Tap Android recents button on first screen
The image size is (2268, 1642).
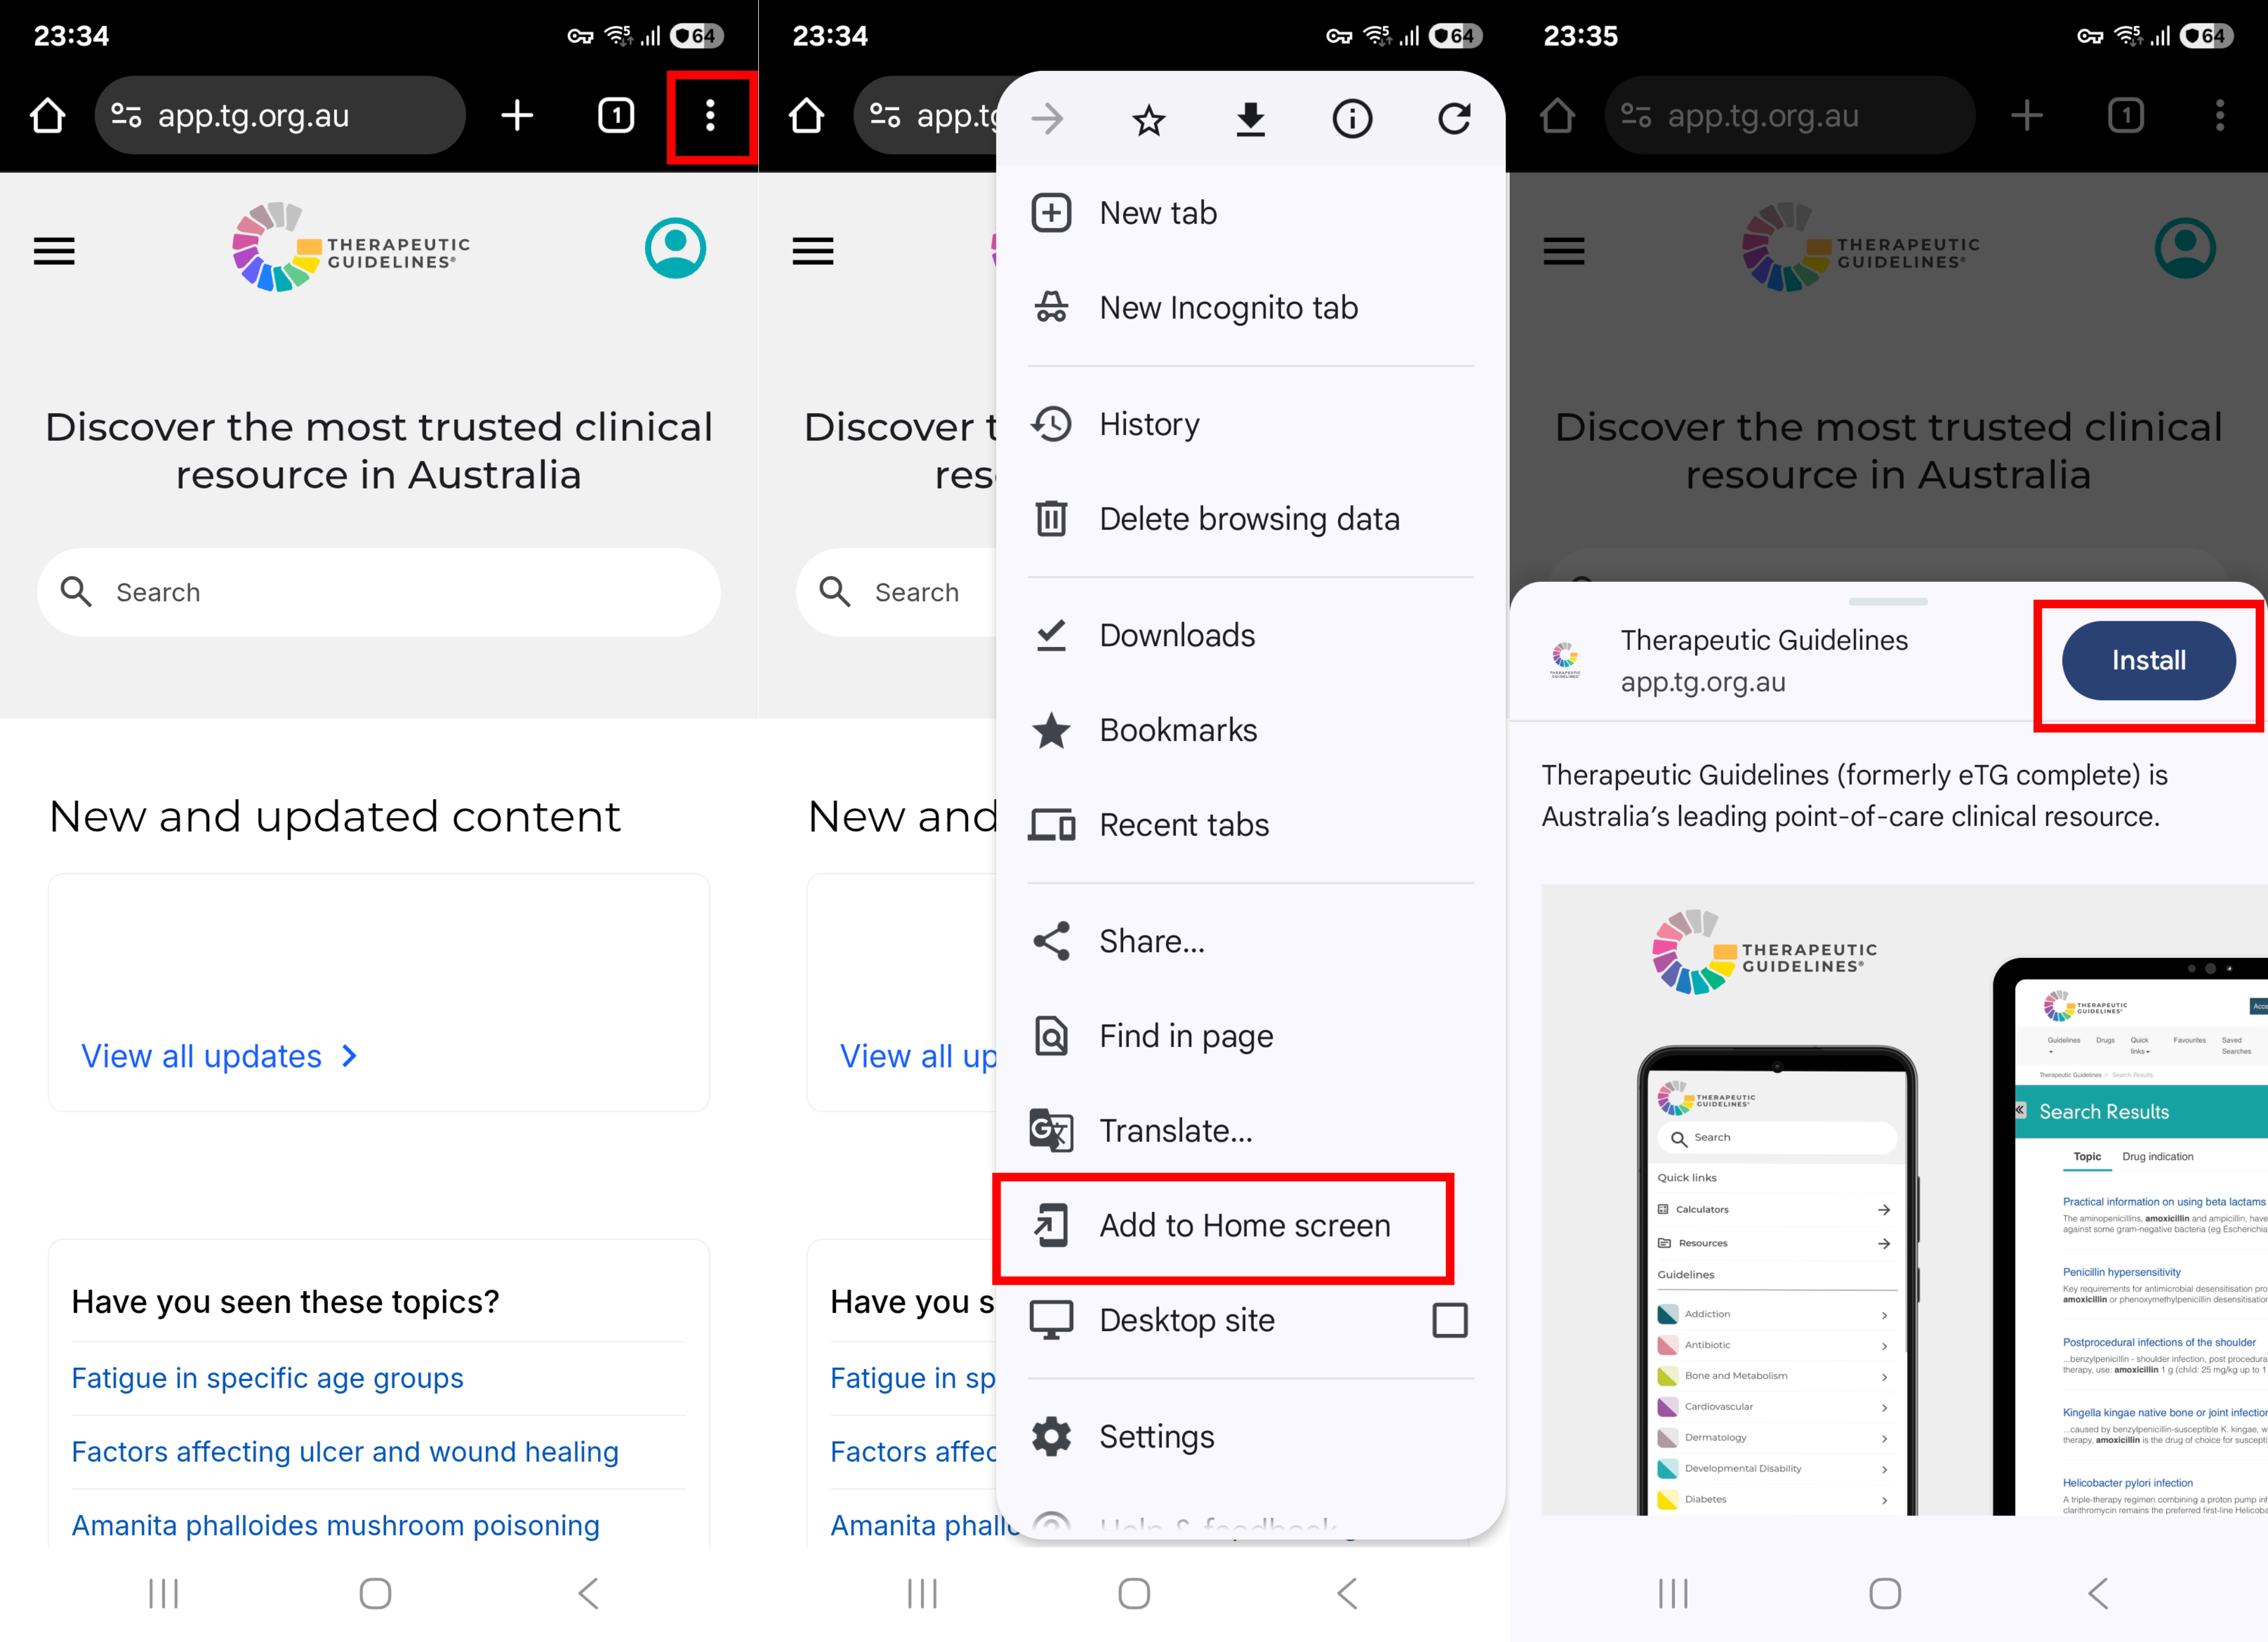(x=164, y=1593)
